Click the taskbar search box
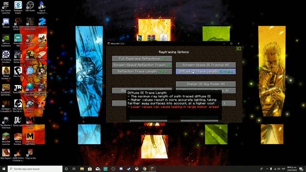 tap(35, 169)
